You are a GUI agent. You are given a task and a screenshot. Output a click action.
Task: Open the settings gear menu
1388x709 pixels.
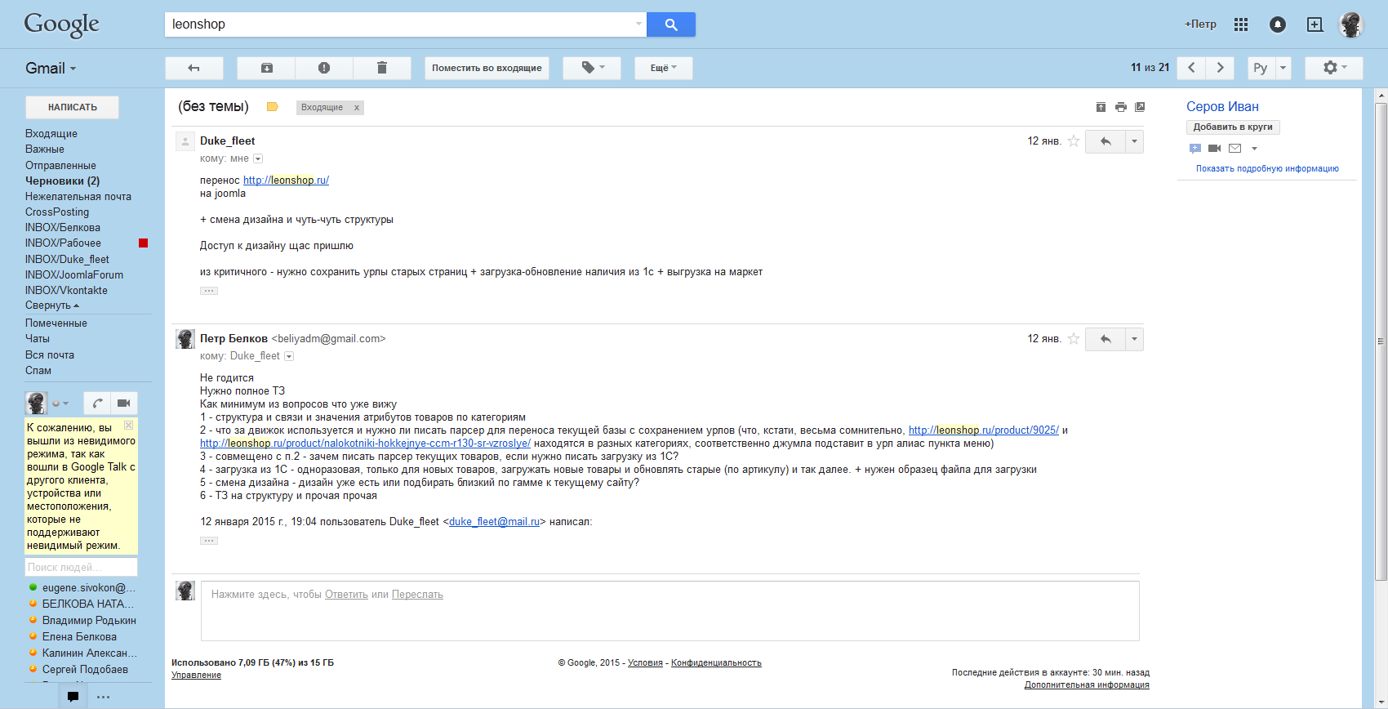click(1334, 68)
